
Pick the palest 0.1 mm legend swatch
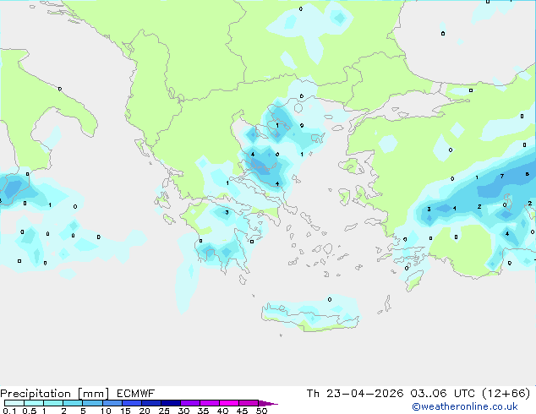(x=14, y=403)
